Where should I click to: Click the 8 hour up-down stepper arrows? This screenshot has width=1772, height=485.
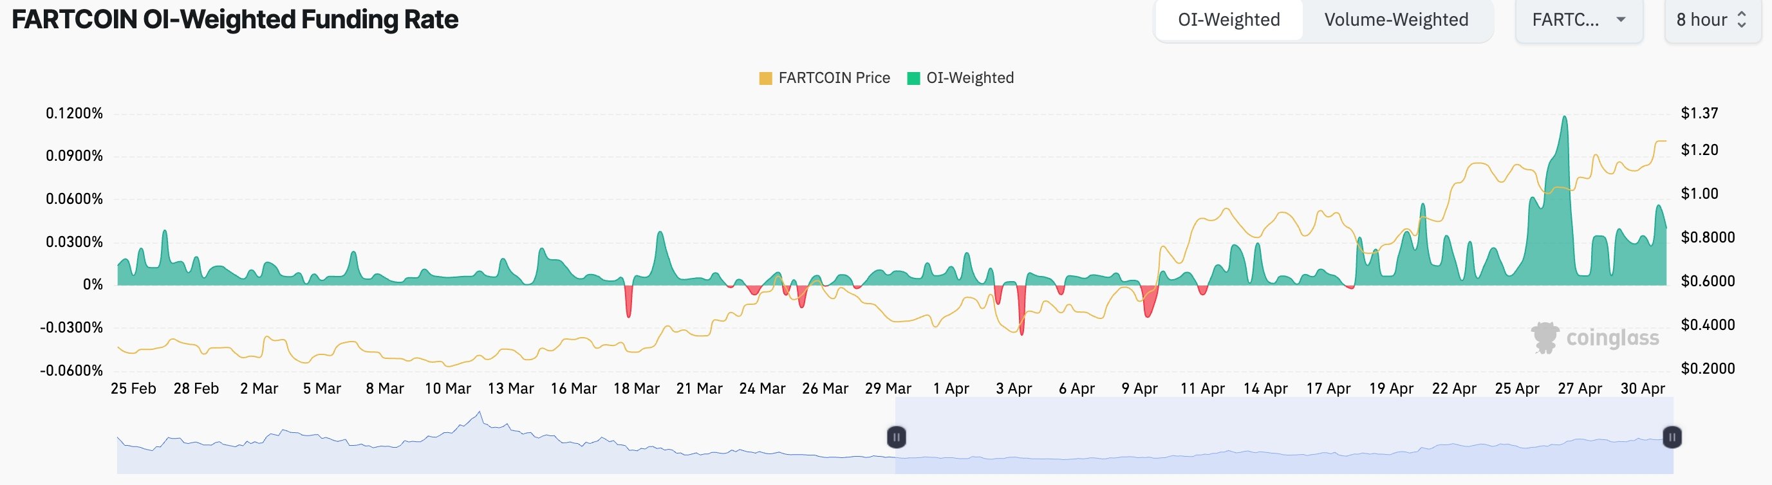tap(1742, 20)
